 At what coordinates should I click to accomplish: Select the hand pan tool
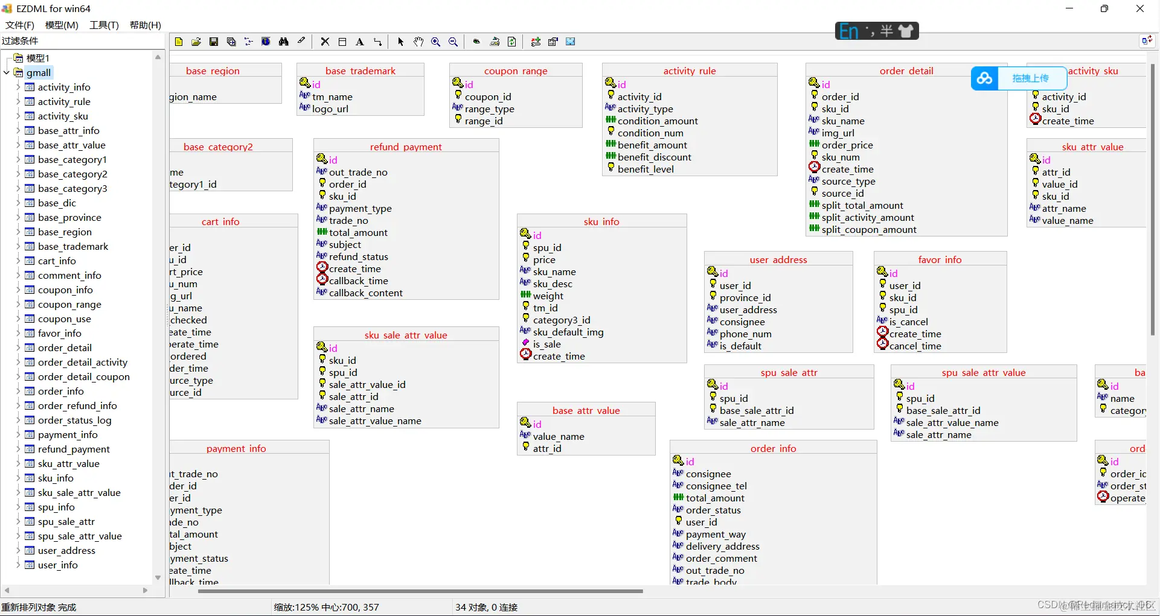click(418, 42)
